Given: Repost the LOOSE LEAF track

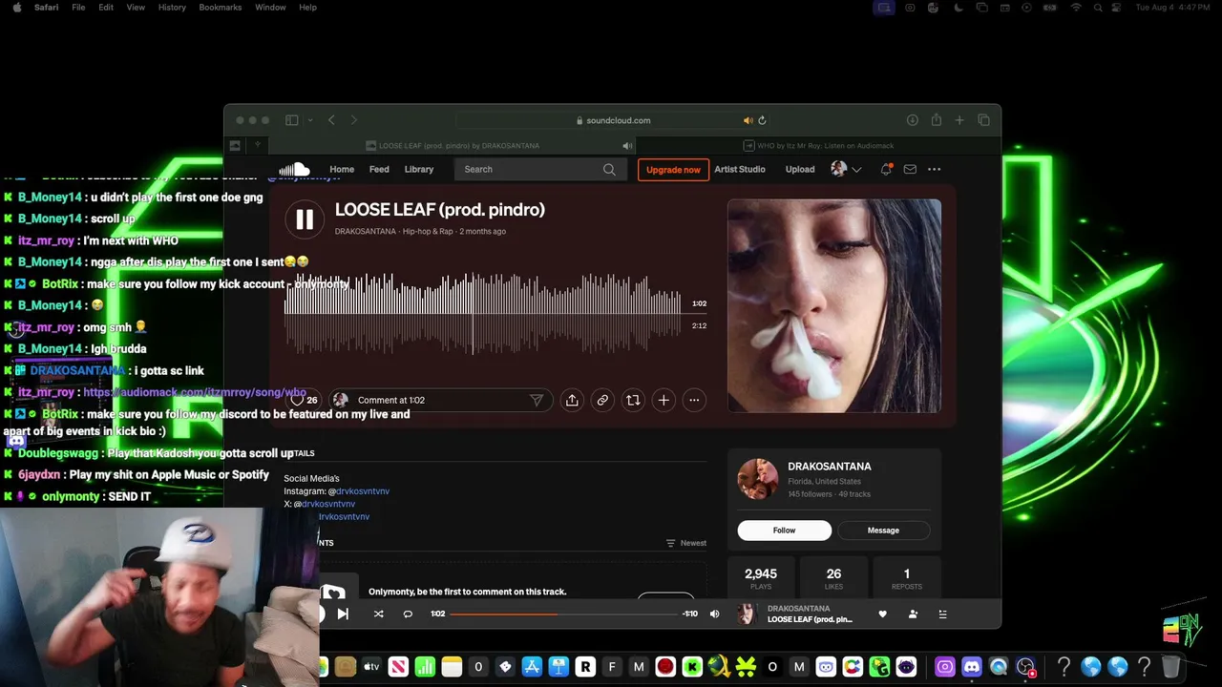Looking at the screenshot, I should (x=633, y=401).
